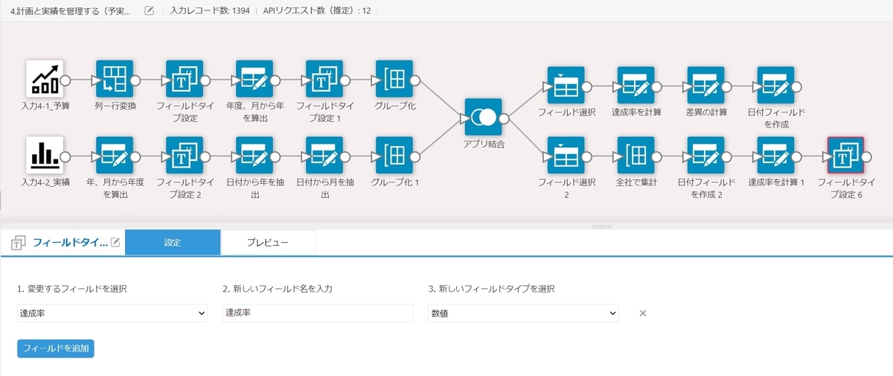Click the フィールドを追加 button
Image resolution: width=893 pixels, height=376 pixels.
[56, 348]
